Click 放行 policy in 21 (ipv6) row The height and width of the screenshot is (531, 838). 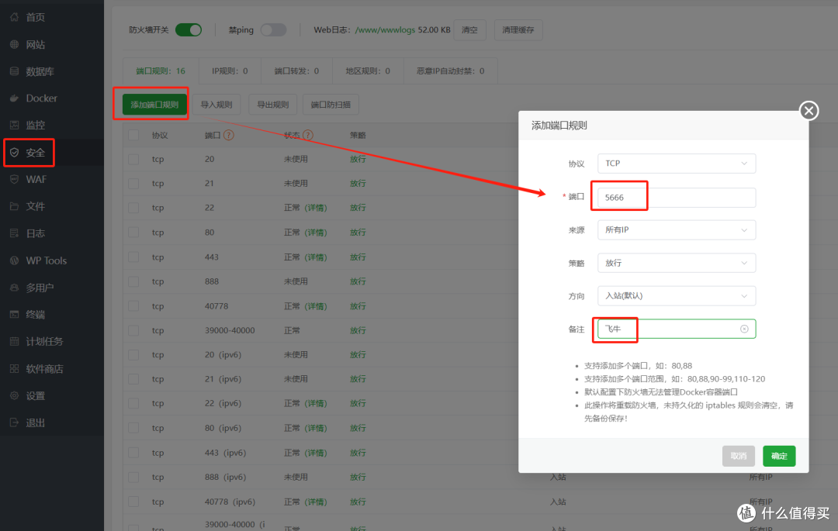pyautogui.click(x=358, y=379)
